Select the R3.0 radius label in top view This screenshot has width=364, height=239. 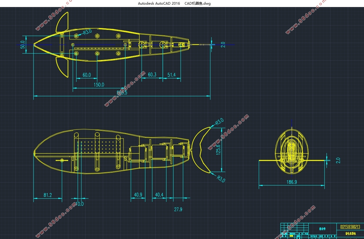click(x=87, y=32)
